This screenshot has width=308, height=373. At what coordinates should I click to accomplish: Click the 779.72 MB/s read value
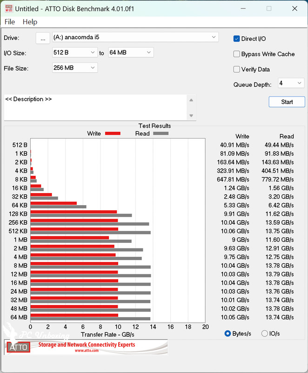point(278,180)
